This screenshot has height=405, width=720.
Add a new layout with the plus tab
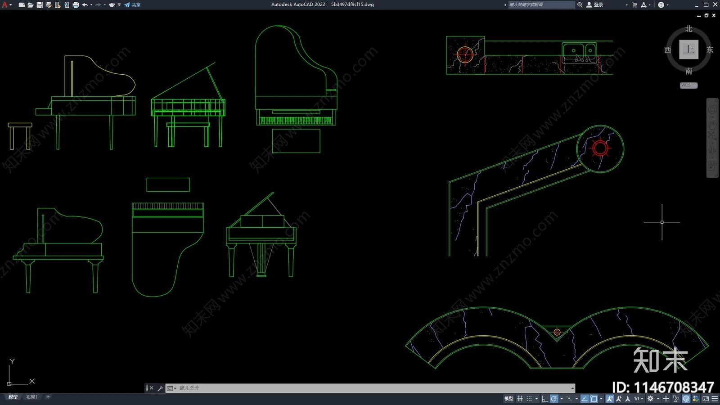[x=48, y=397]
